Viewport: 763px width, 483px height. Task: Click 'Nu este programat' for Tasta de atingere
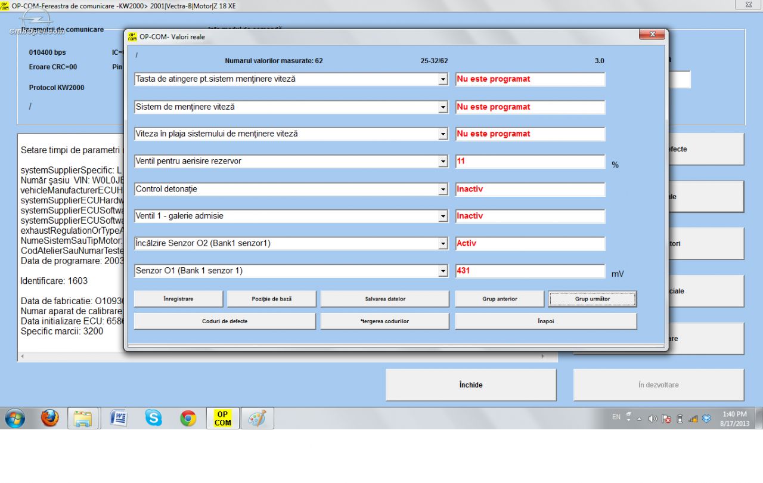click(x=530, y=79)
